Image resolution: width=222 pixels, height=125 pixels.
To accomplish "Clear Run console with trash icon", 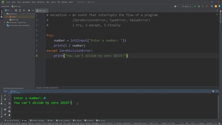I will [9, 115].
